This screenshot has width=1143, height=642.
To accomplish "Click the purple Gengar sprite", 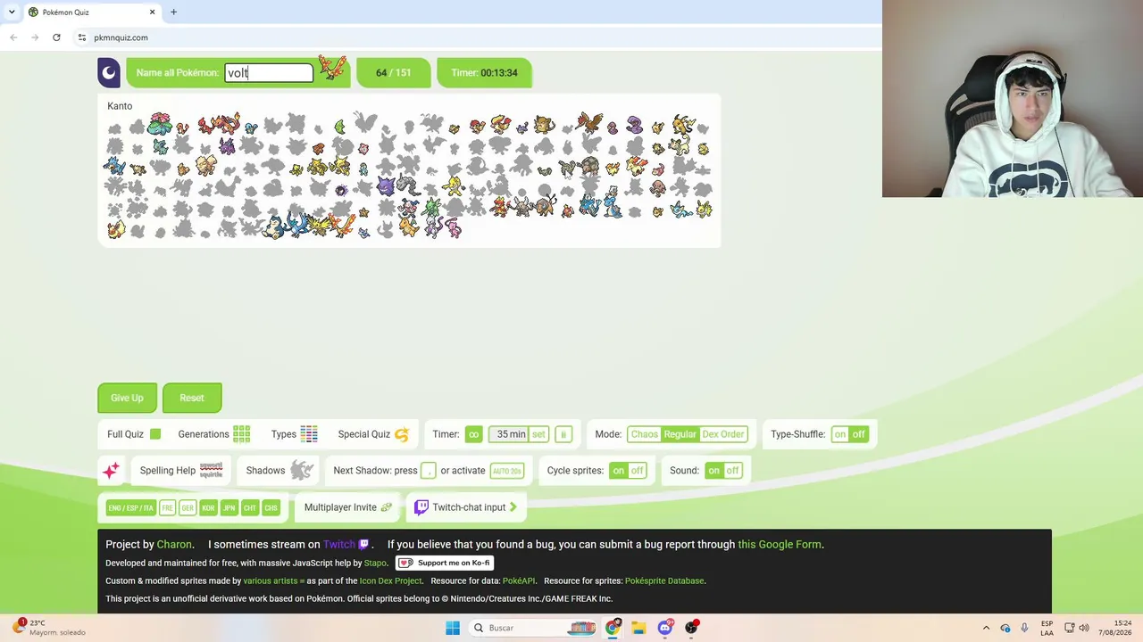I will click(386, 187).
